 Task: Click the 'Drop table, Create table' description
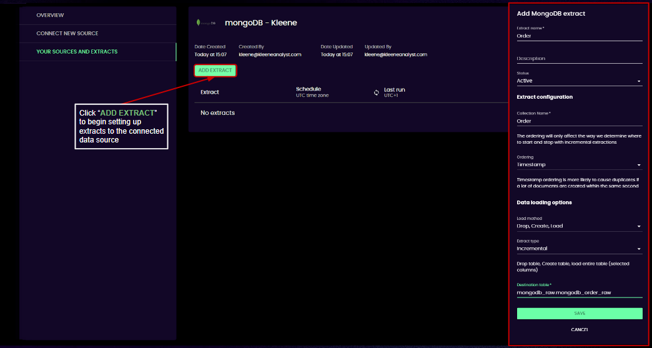573,267
